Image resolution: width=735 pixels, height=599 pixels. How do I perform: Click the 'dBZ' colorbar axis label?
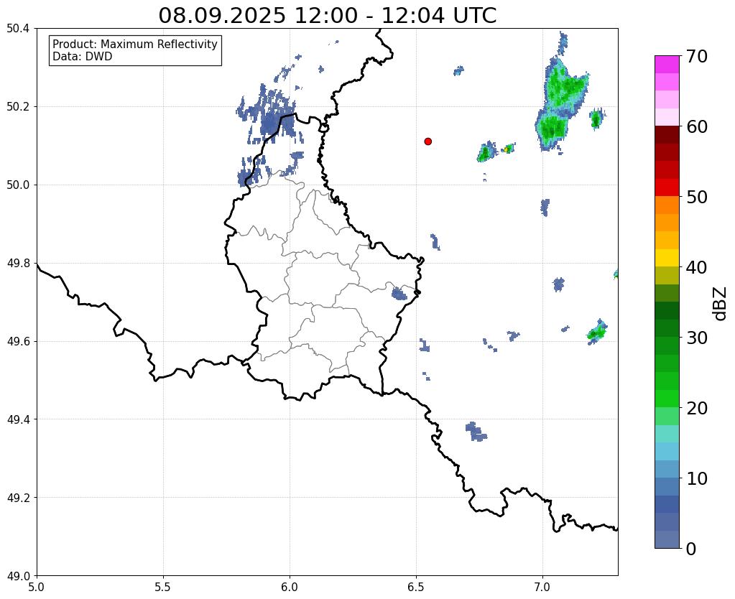coord(721,303)
